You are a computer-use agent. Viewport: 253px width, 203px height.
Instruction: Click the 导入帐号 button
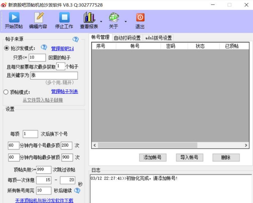point(189,158)
